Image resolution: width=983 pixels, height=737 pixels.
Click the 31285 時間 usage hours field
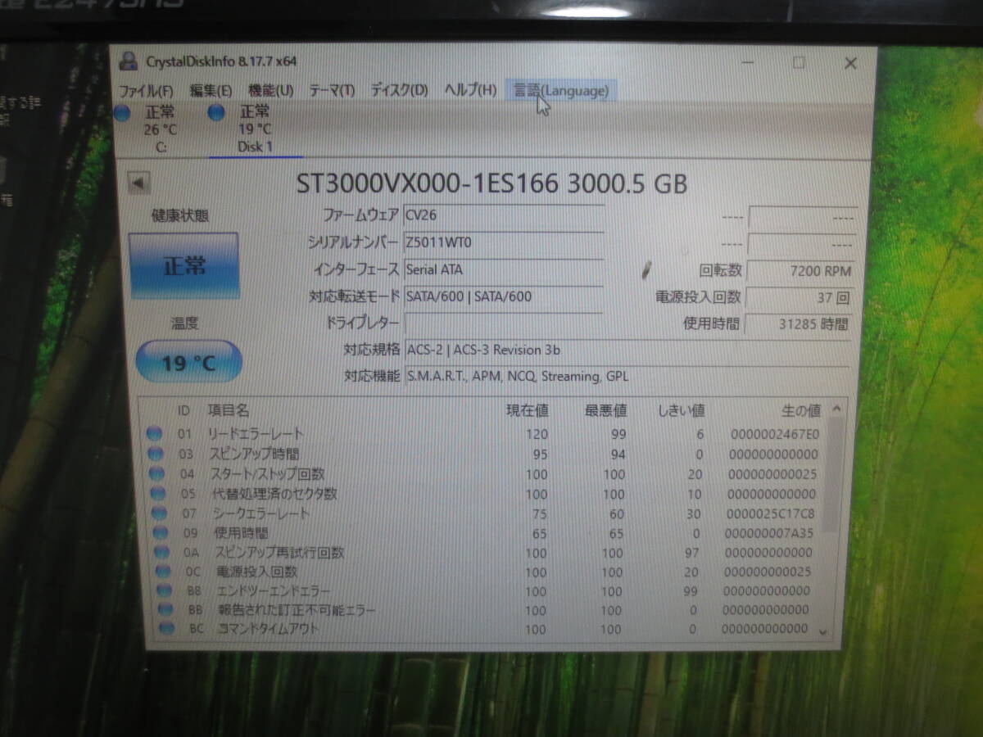[x=800, y=323]
